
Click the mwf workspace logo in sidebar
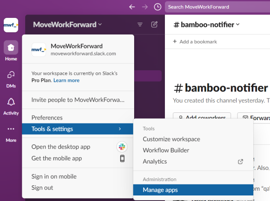pyautogui.click(x=11, y=24)
